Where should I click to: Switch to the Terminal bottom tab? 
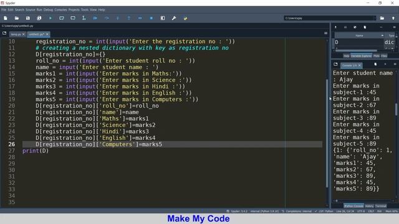point(381,206)
